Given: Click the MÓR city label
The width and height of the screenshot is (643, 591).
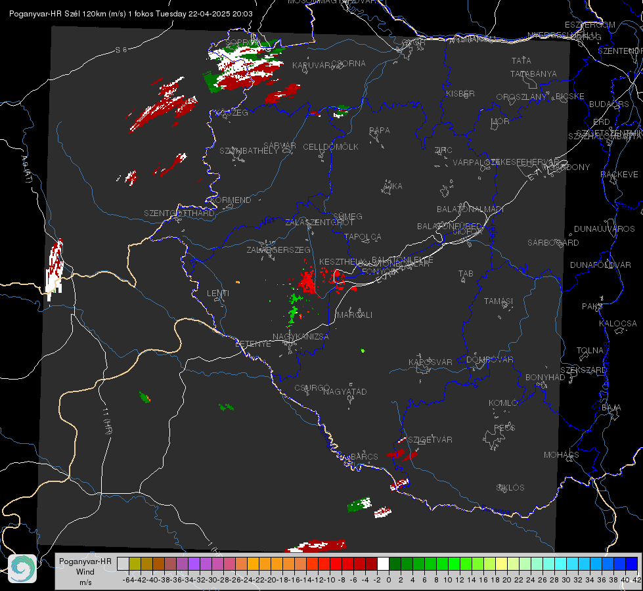Looking at the screenshot, I should pos(500,121).
